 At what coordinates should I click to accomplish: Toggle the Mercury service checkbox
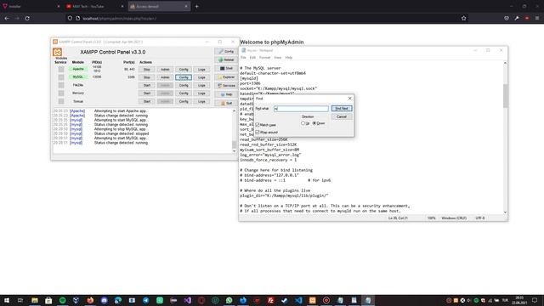61,93
